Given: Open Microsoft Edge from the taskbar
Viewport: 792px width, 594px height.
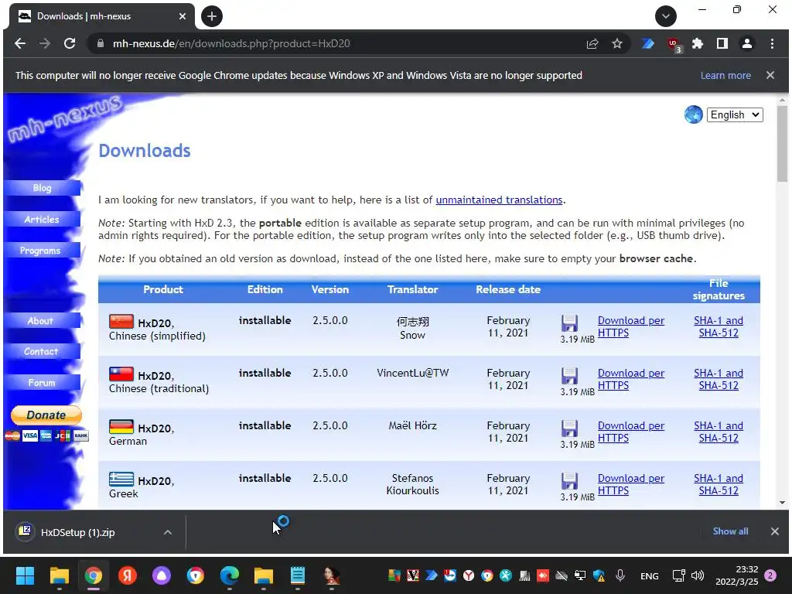Looking at the screenshot, I should (229, 575).
